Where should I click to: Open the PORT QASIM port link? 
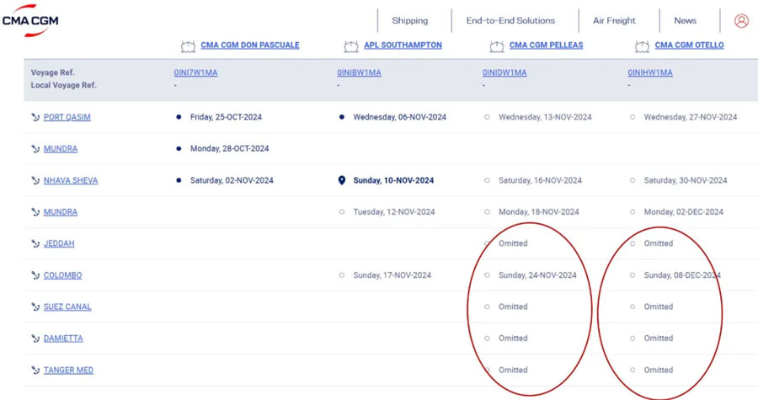click(67, 117)
